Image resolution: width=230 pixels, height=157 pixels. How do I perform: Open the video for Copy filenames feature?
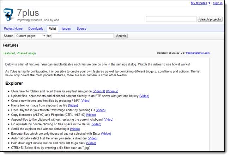(x=91, y=115)
